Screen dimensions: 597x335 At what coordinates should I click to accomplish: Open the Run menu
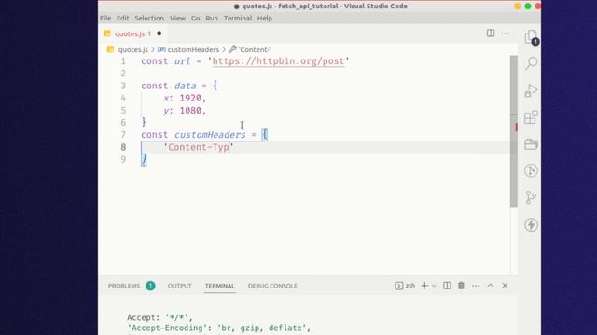[212, 19]
